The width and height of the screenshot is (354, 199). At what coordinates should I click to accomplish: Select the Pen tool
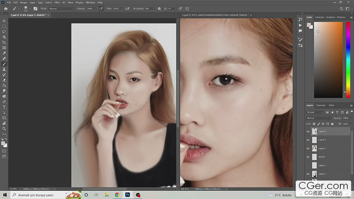[4, 102]
